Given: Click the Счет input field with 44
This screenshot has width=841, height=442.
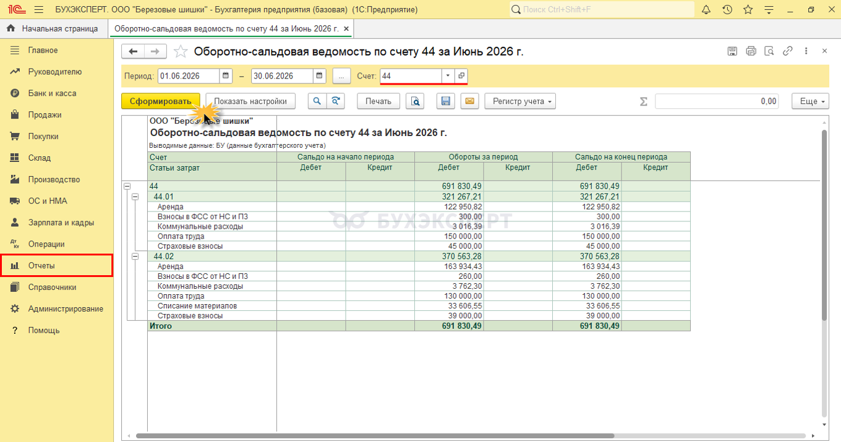Looking at the screenshot, I should 411,76.
